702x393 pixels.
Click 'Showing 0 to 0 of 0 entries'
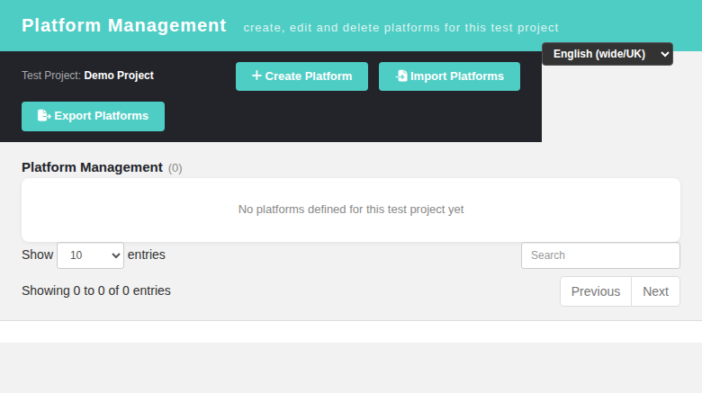(96, 290)
